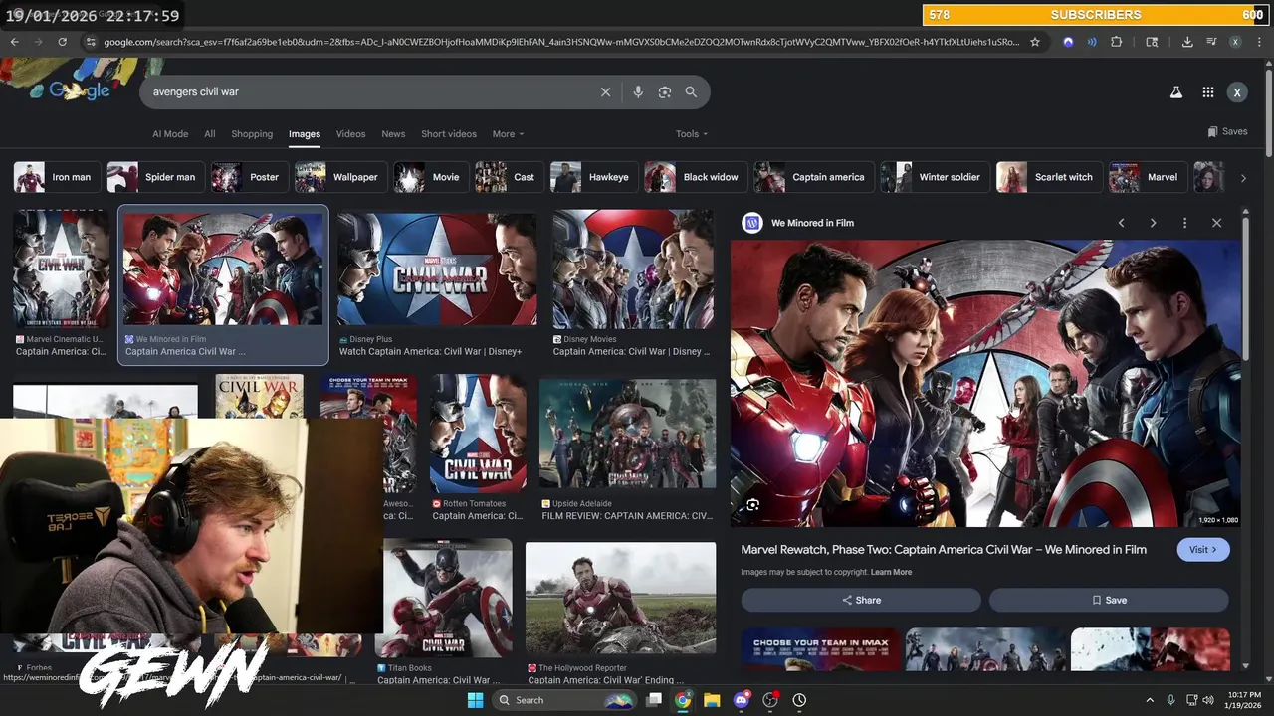
Task: Open the Tools dropdown
Action: (x=692, y=134)
